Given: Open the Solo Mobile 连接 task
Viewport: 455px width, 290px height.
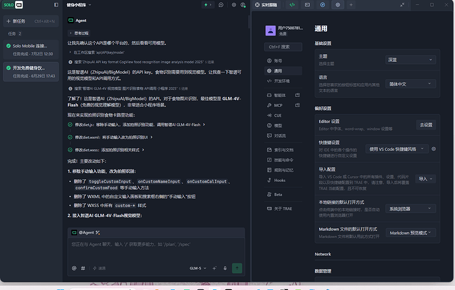Looking at the screenshot, I should pos(31,49).
